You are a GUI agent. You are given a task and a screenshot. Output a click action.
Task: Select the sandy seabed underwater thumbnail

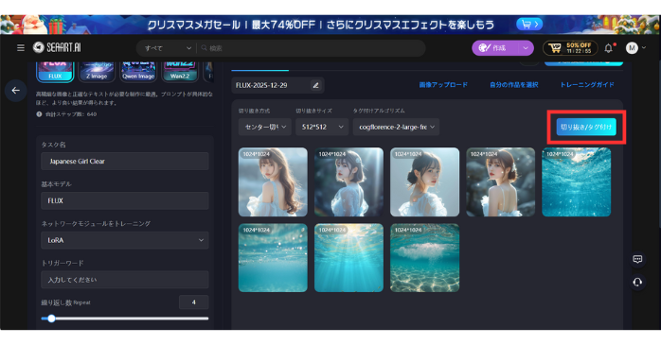[x=424, y=257]
